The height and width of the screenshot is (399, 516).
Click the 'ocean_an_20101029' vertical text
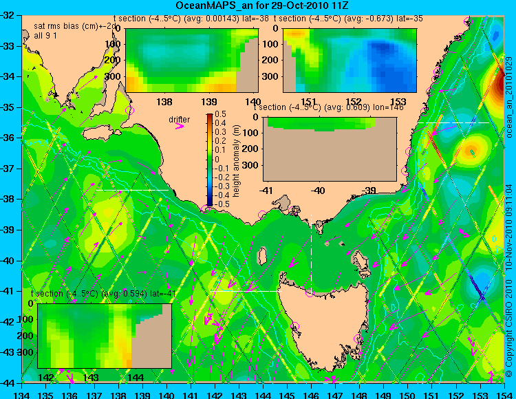(x=509, y=98)
